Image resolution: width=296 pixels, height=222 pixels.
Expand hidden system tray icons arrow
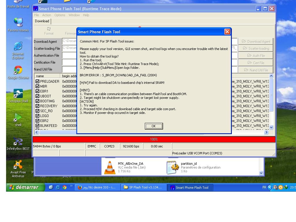point(270,187)
